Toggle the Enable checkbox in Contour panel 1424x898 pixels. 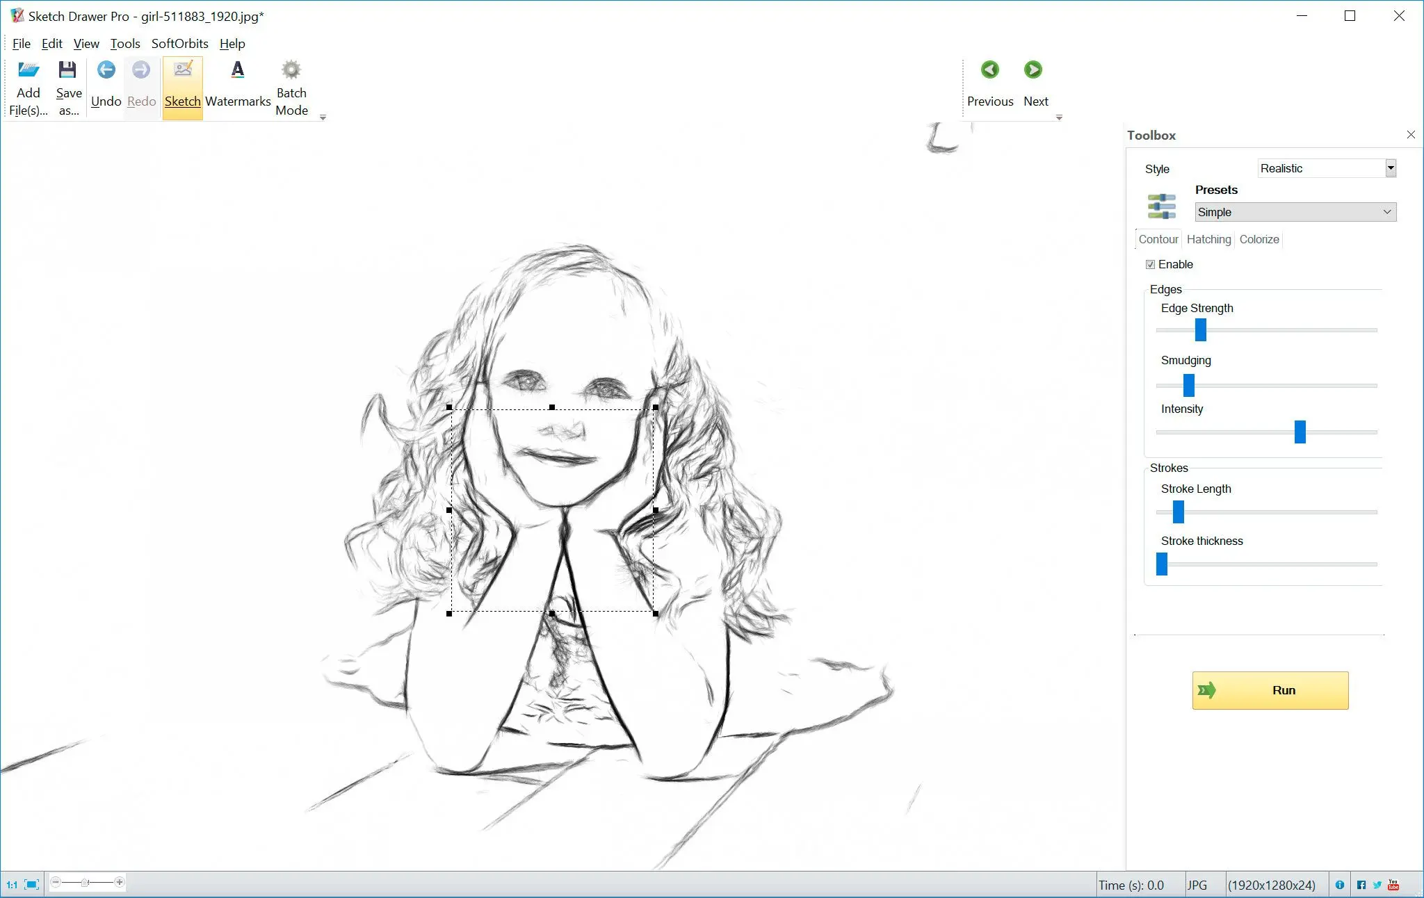(x=1152, y=264)
